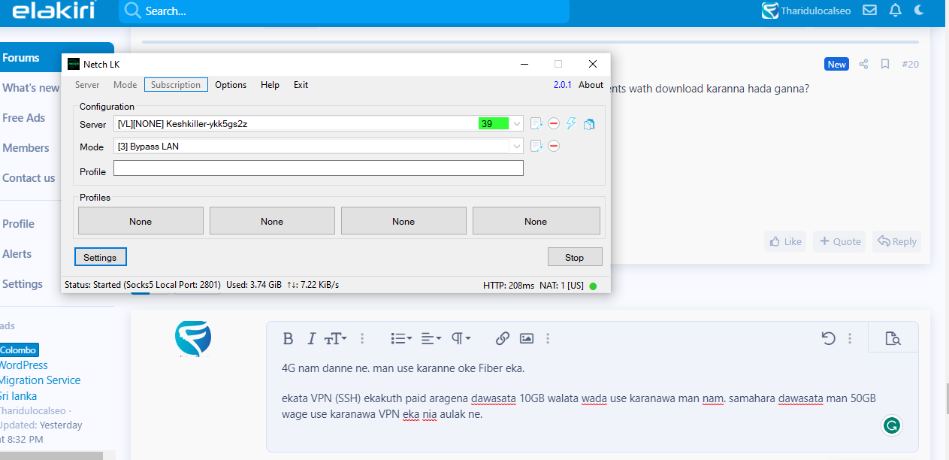Click the user avatar beside reply editor

click(193, 338)
